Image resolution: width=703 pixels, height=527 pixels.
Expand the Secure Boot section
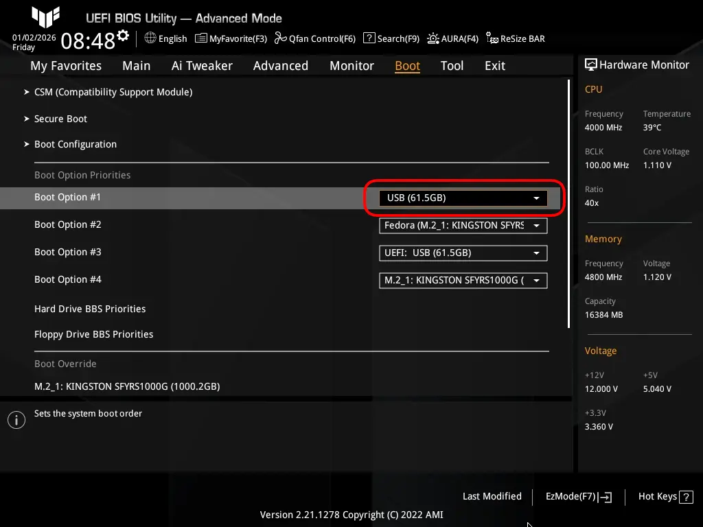(x=60, y=119)
